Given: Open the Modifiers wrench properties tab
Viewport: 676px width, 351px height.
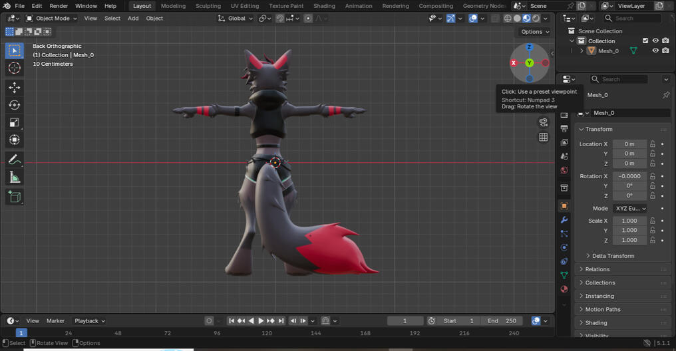Looking at the screenshot, I should 564,219.
